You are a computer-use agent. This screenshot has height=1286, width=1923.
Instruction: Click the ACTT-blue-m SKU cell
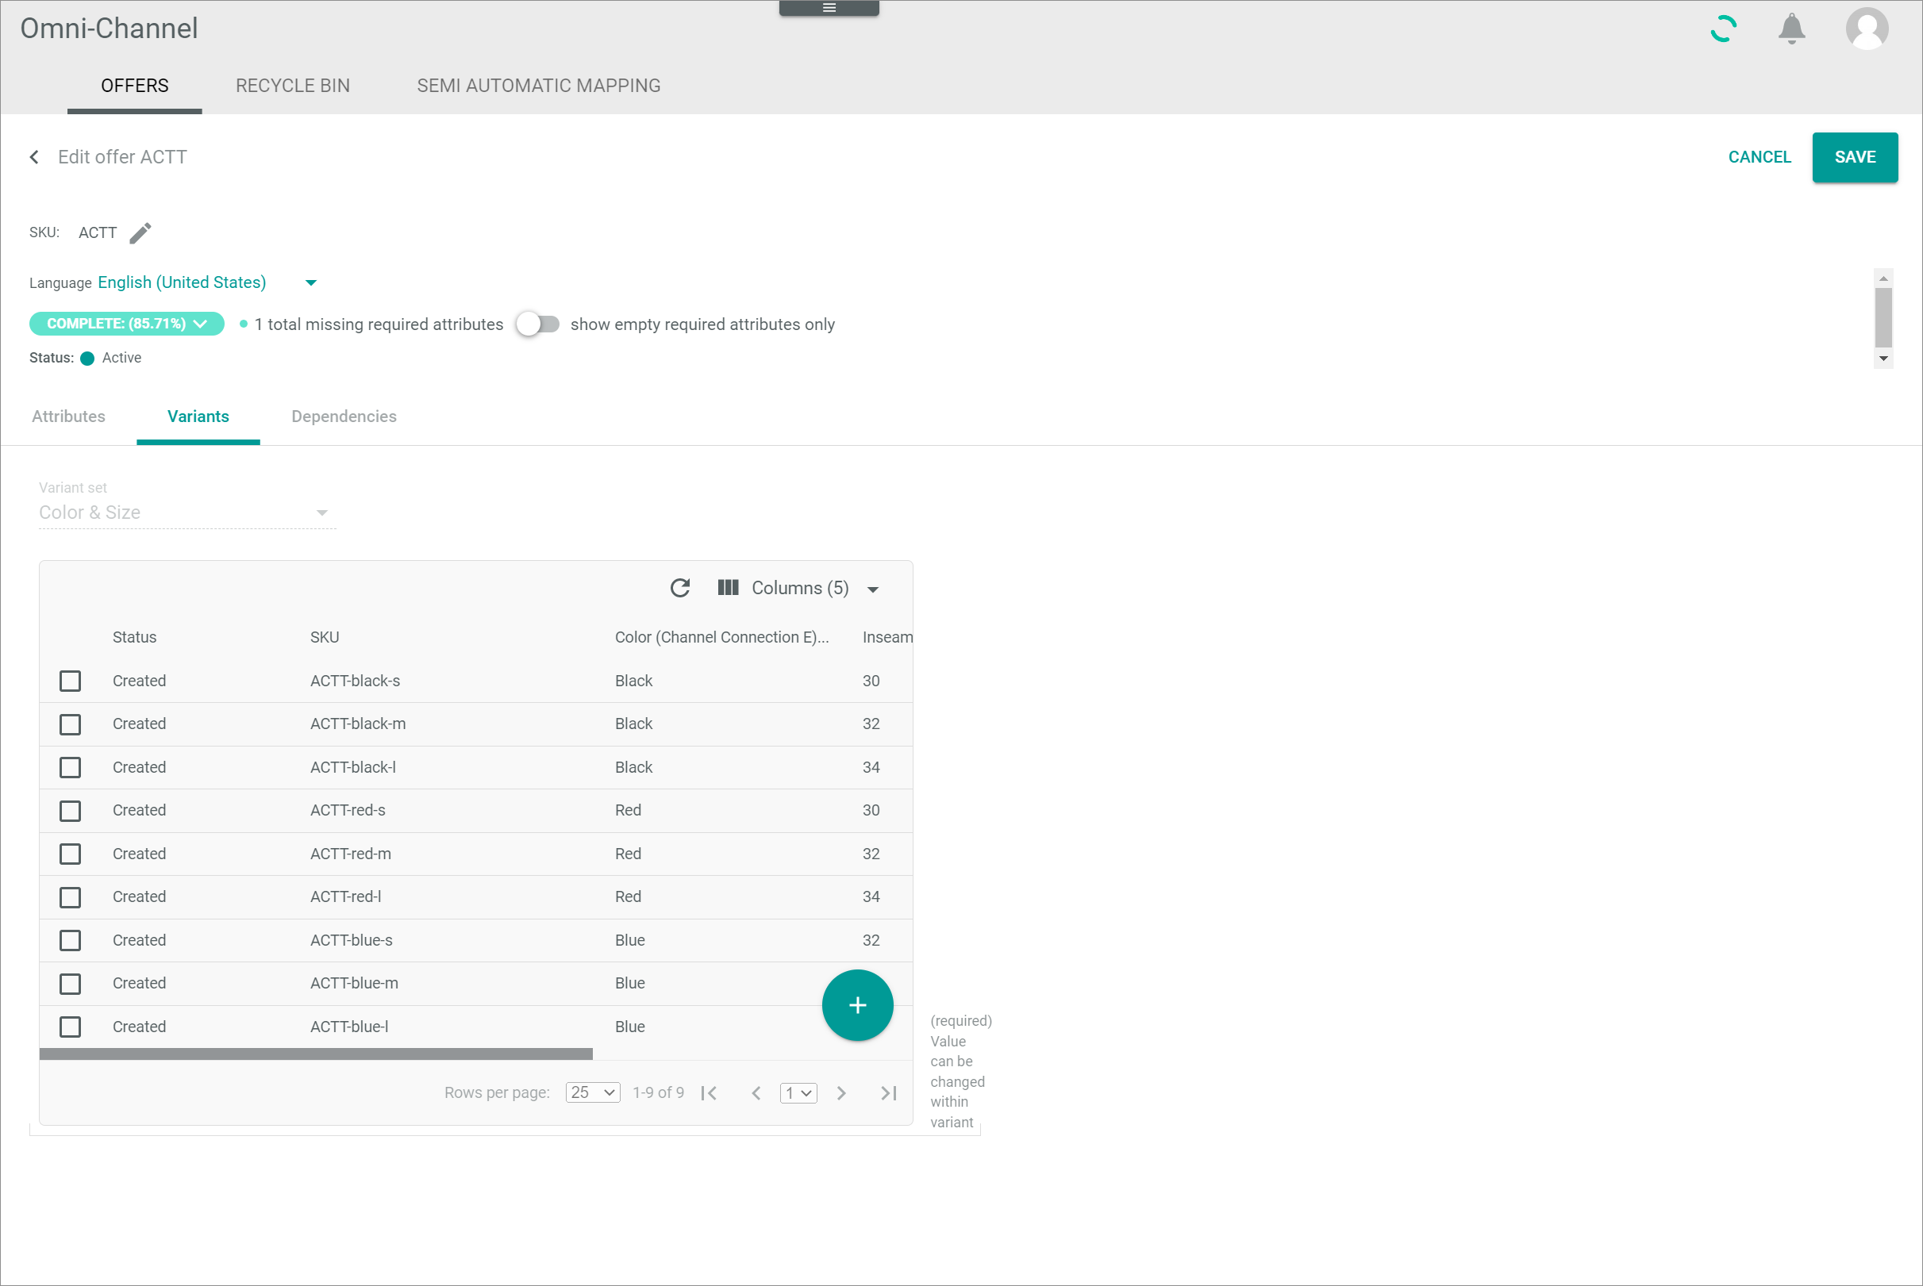355,984
